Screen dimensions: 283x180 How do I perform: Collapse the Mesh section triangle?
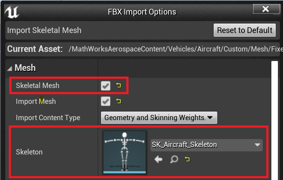(x=10, y=68)
